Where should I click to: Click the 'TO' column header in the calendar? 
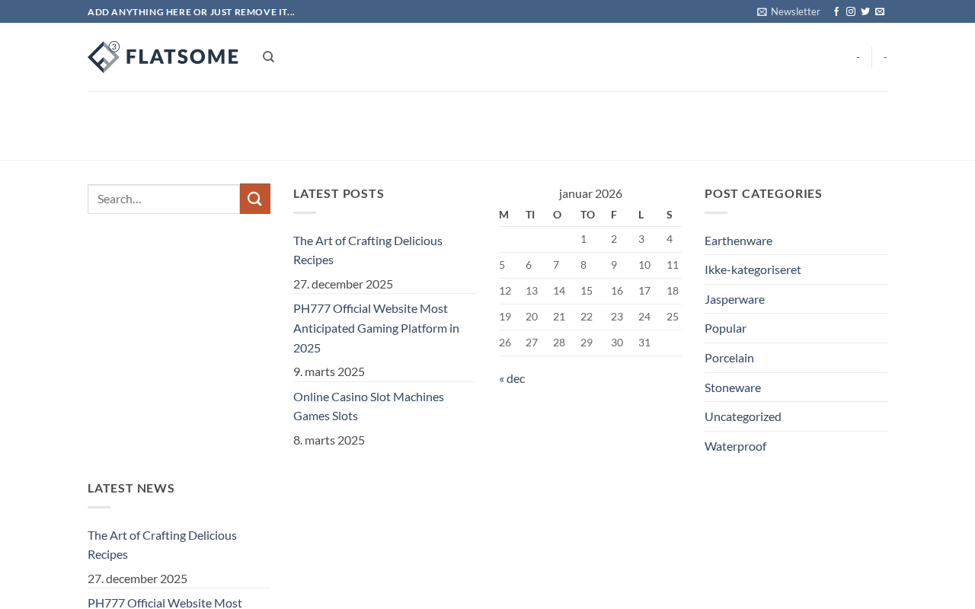tap(587, 215)
